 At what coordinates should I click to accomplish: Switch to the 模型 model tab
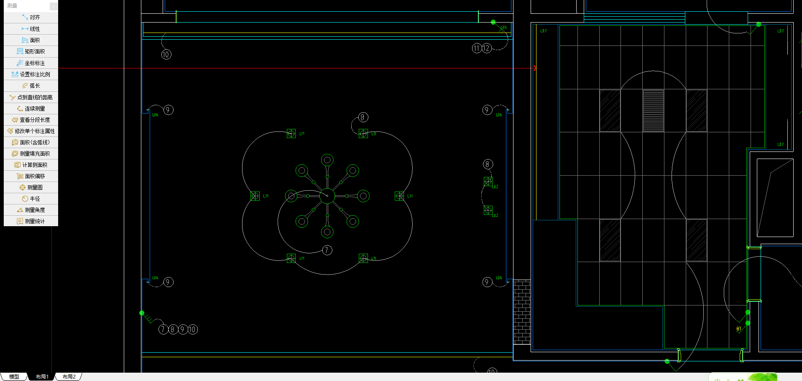pyautogui.click(x=14, y=376)
